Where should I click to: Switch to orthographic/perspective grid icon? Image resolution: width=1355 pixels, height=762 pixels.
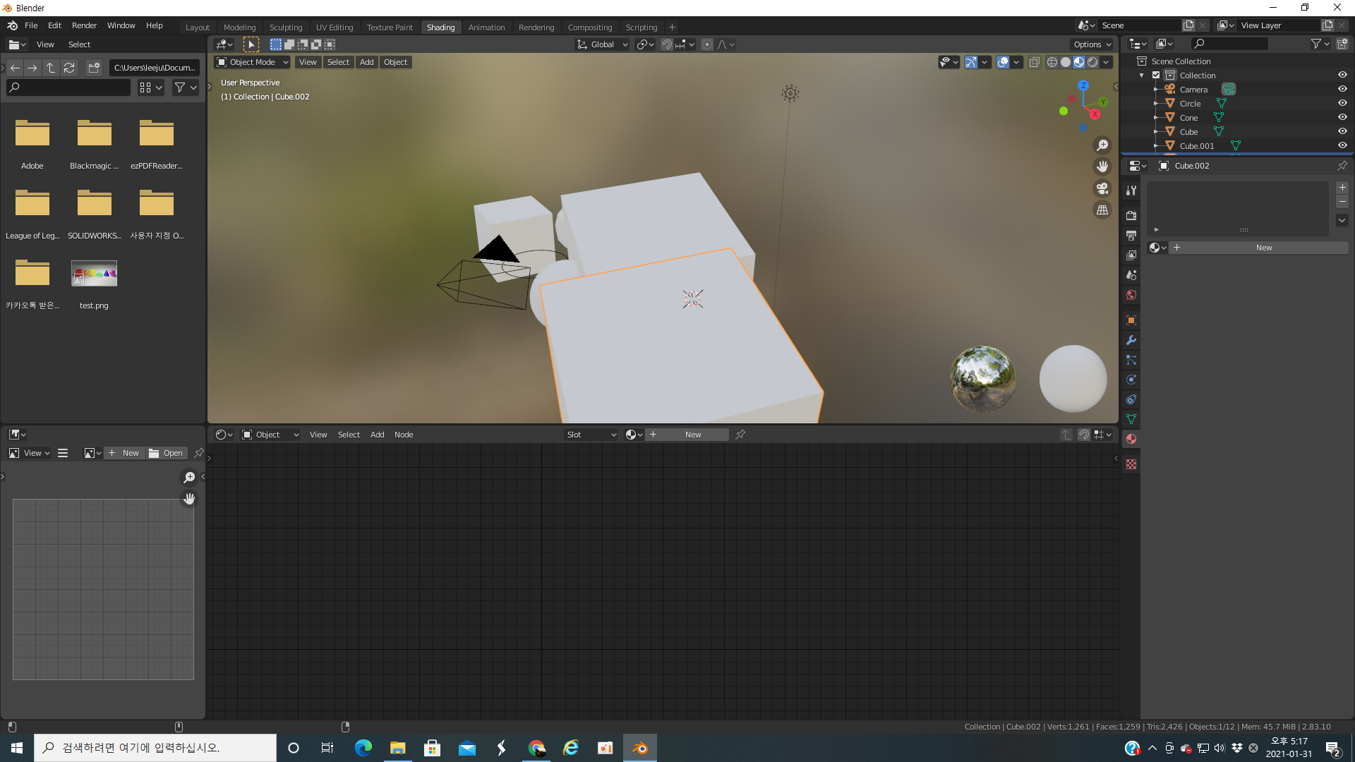click(x=1102, y=210)
